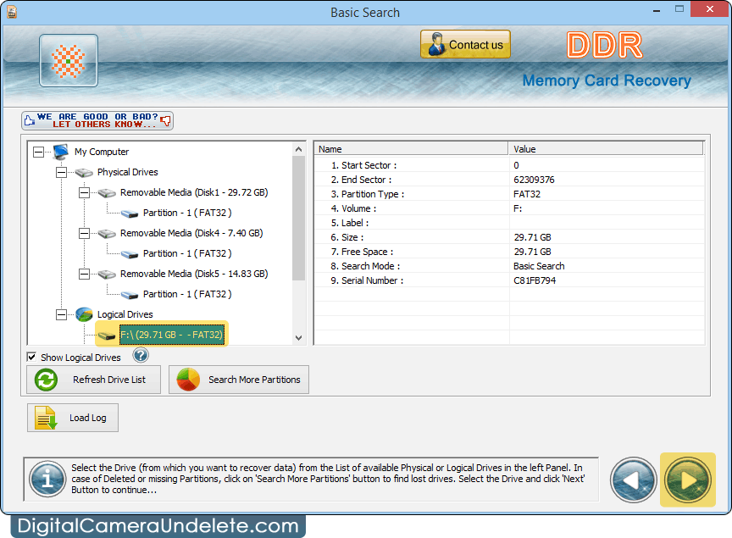
Task: Click partition icon under Disk5
Action: tap(130, 295)
